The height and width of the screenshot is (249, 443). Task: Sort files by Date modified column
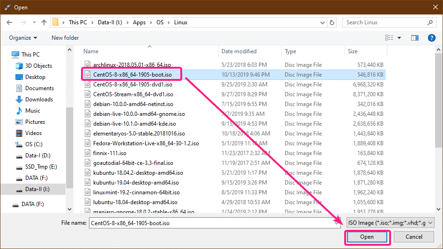[x=239, y=51]
